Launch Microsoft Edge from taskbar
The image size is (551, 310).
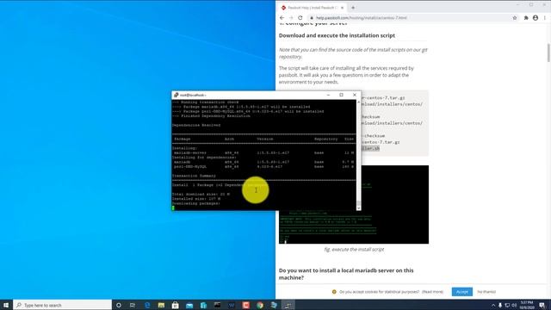(x=147, y=305)
